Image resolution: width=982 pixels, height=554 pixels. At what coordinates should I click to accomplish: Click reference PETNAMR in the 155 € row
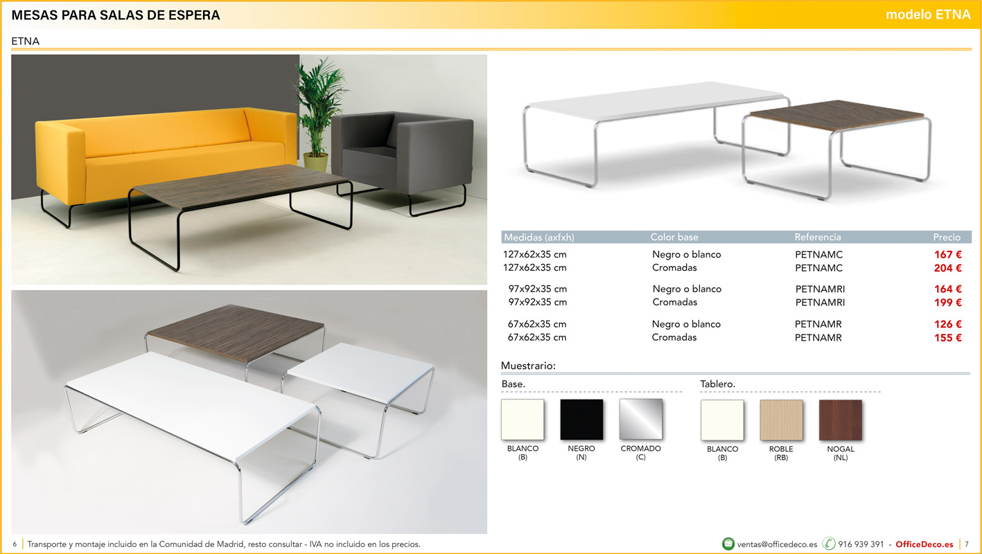[818, 338]
